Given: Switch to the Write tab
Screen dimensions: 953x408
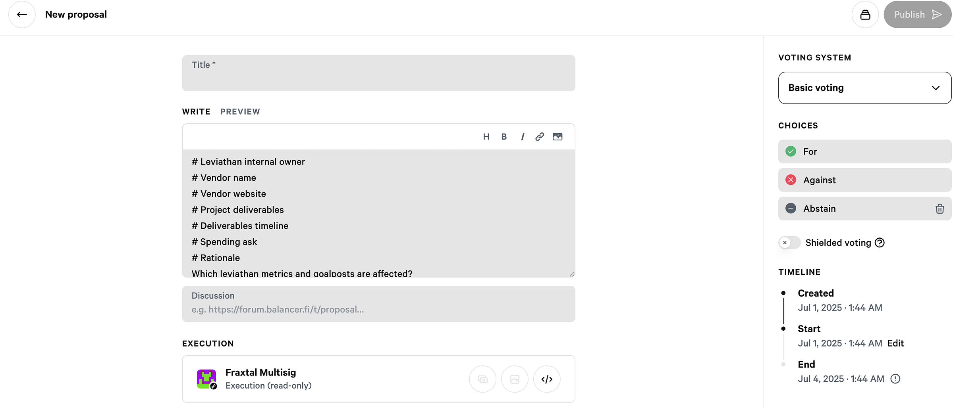Looking at the screenshot, I should [x=196, y=112].
